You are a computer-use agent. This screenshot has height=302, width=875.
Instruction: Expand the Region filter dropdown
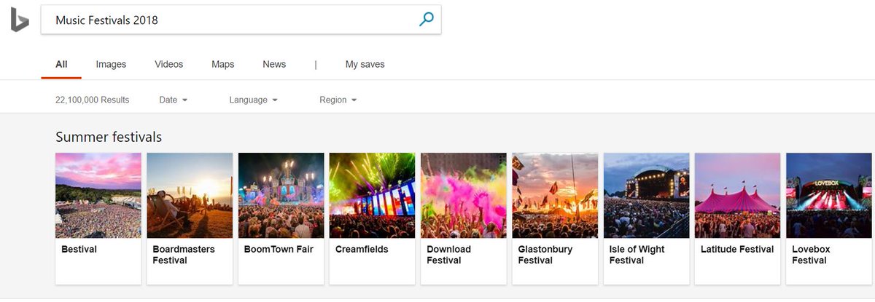point(338,100)
